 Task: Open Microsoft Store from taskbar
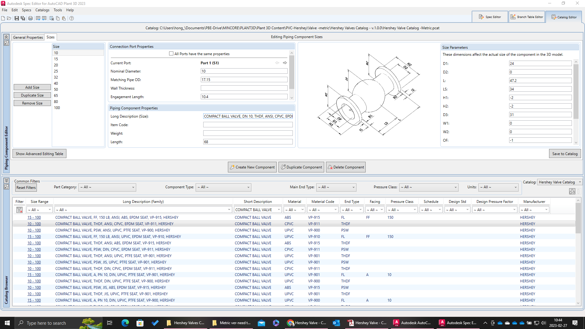point(140,323)
